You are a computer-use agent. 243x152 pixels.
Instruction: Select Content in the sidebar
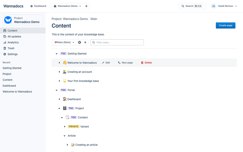click(x=23, y=31)
